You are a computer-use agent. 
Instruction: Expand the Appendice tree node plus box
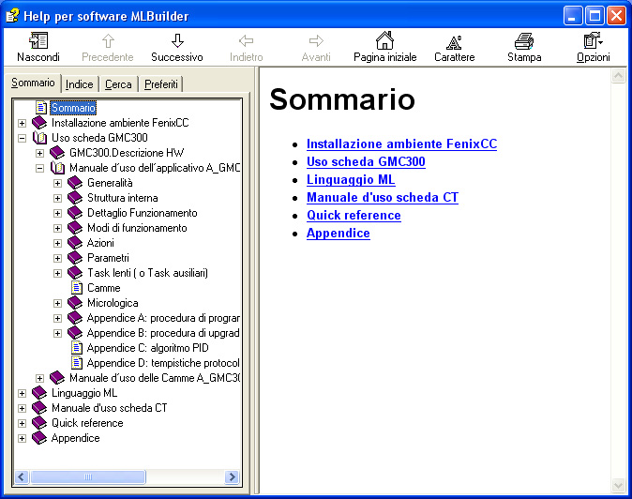click(23, 439)
